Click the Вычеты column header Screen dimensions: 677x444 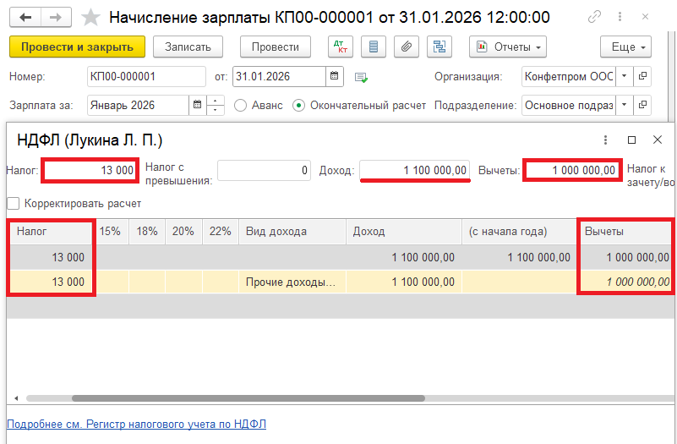(625, 232)
